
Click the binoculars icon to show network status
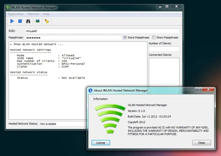28,21
